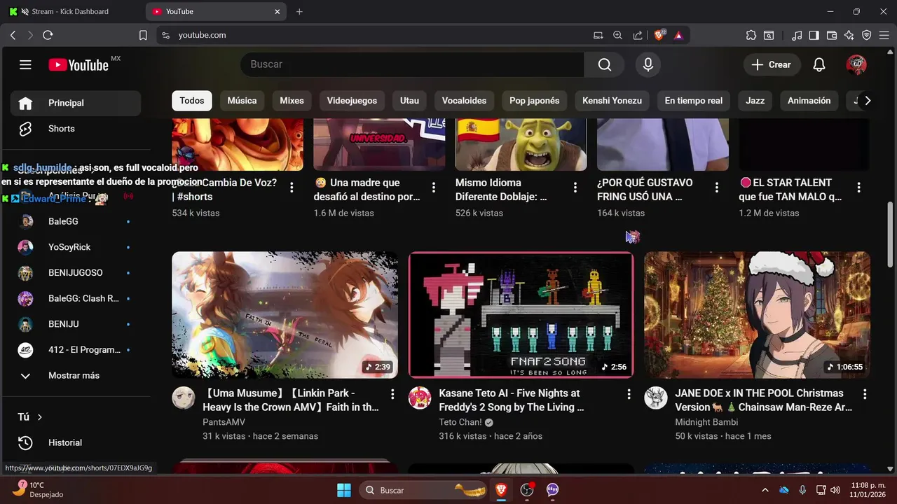Select the Vocaloides filter chip
The height and width of the screenshot is (504, 897).
tap(464, 101)
